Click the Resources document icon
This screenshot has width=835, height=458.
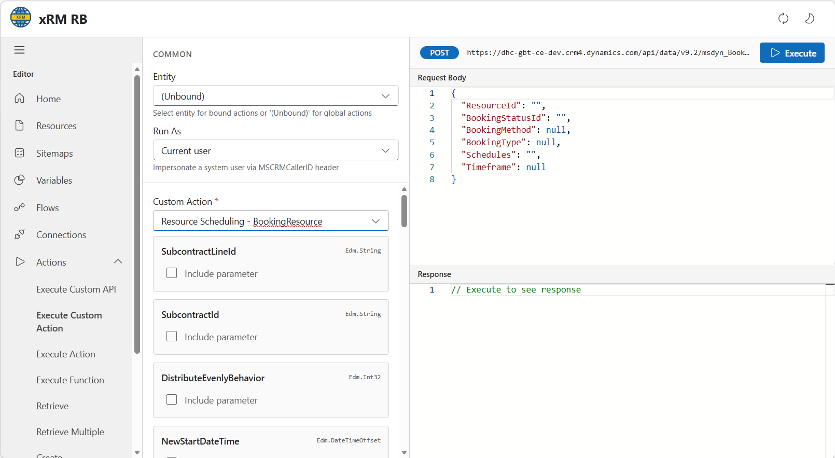point(20,126)
